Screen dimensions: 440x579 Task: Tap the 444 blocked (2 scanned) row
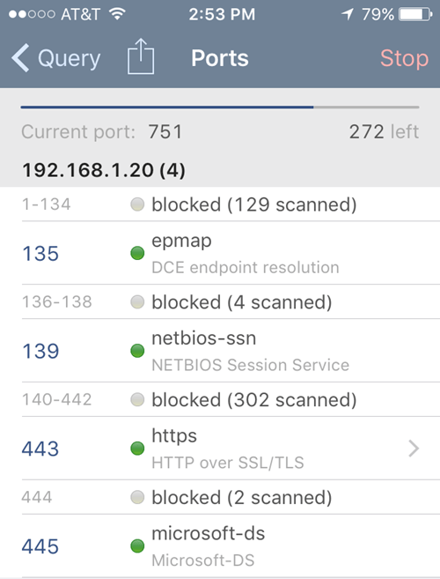point(220,497)
